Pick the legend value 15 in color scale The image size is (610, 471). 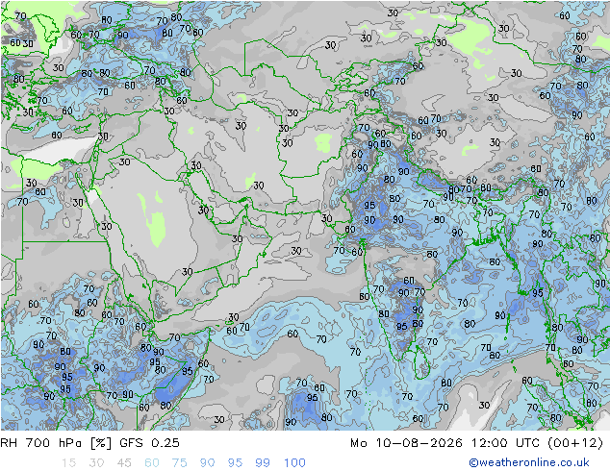pos(68,463)
